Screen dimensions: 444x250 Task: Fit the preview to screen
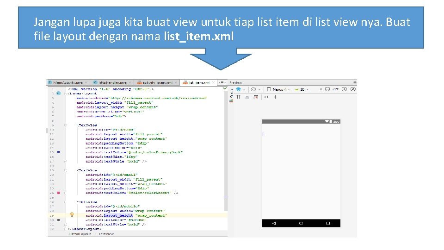coord(353,89)
